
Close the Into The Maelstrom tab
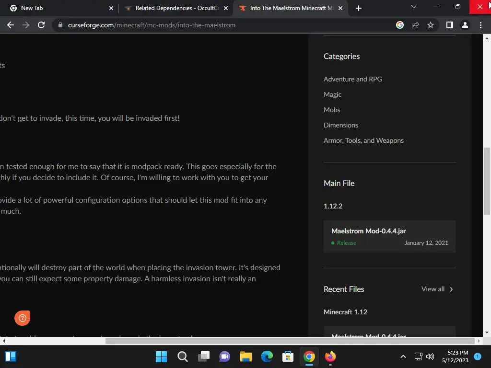click(341, 8)
